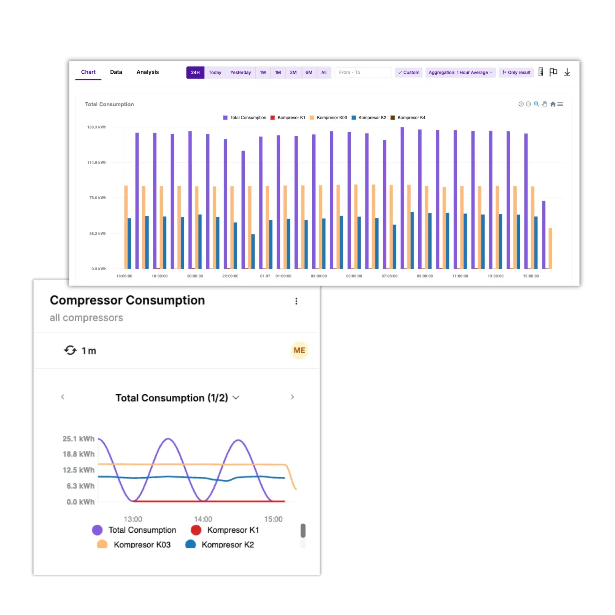The image size is (615, 615).
Task: Toggle Kompresor K1 series in bar chart legend
Action: [288, 118]
